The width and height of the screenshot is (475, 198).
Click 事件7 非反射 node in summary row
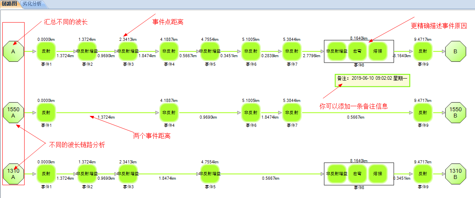tap(292, 51)
